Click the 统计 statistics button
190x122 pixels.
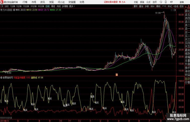(x=153, y=6)
